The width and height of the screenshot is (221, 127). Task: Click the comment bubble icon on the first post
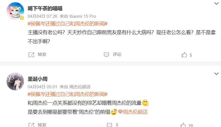point(106,55)
